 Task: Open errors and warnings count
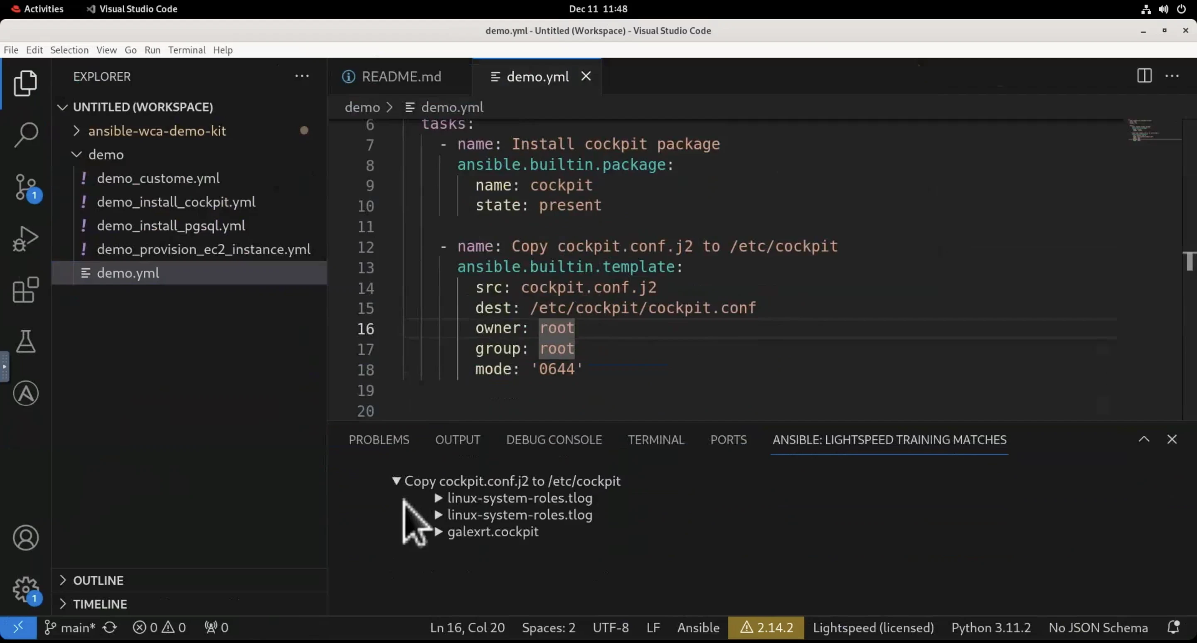click(x=159, y=628)
